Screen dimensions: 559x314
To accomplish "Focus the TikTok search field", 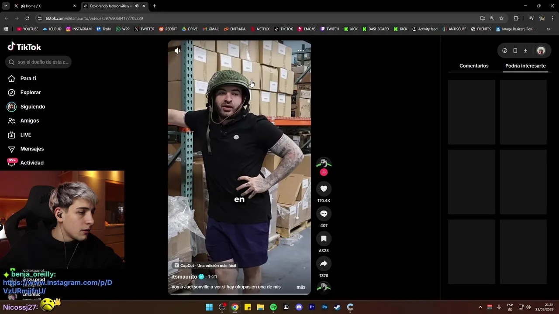I will click(38, 62).
